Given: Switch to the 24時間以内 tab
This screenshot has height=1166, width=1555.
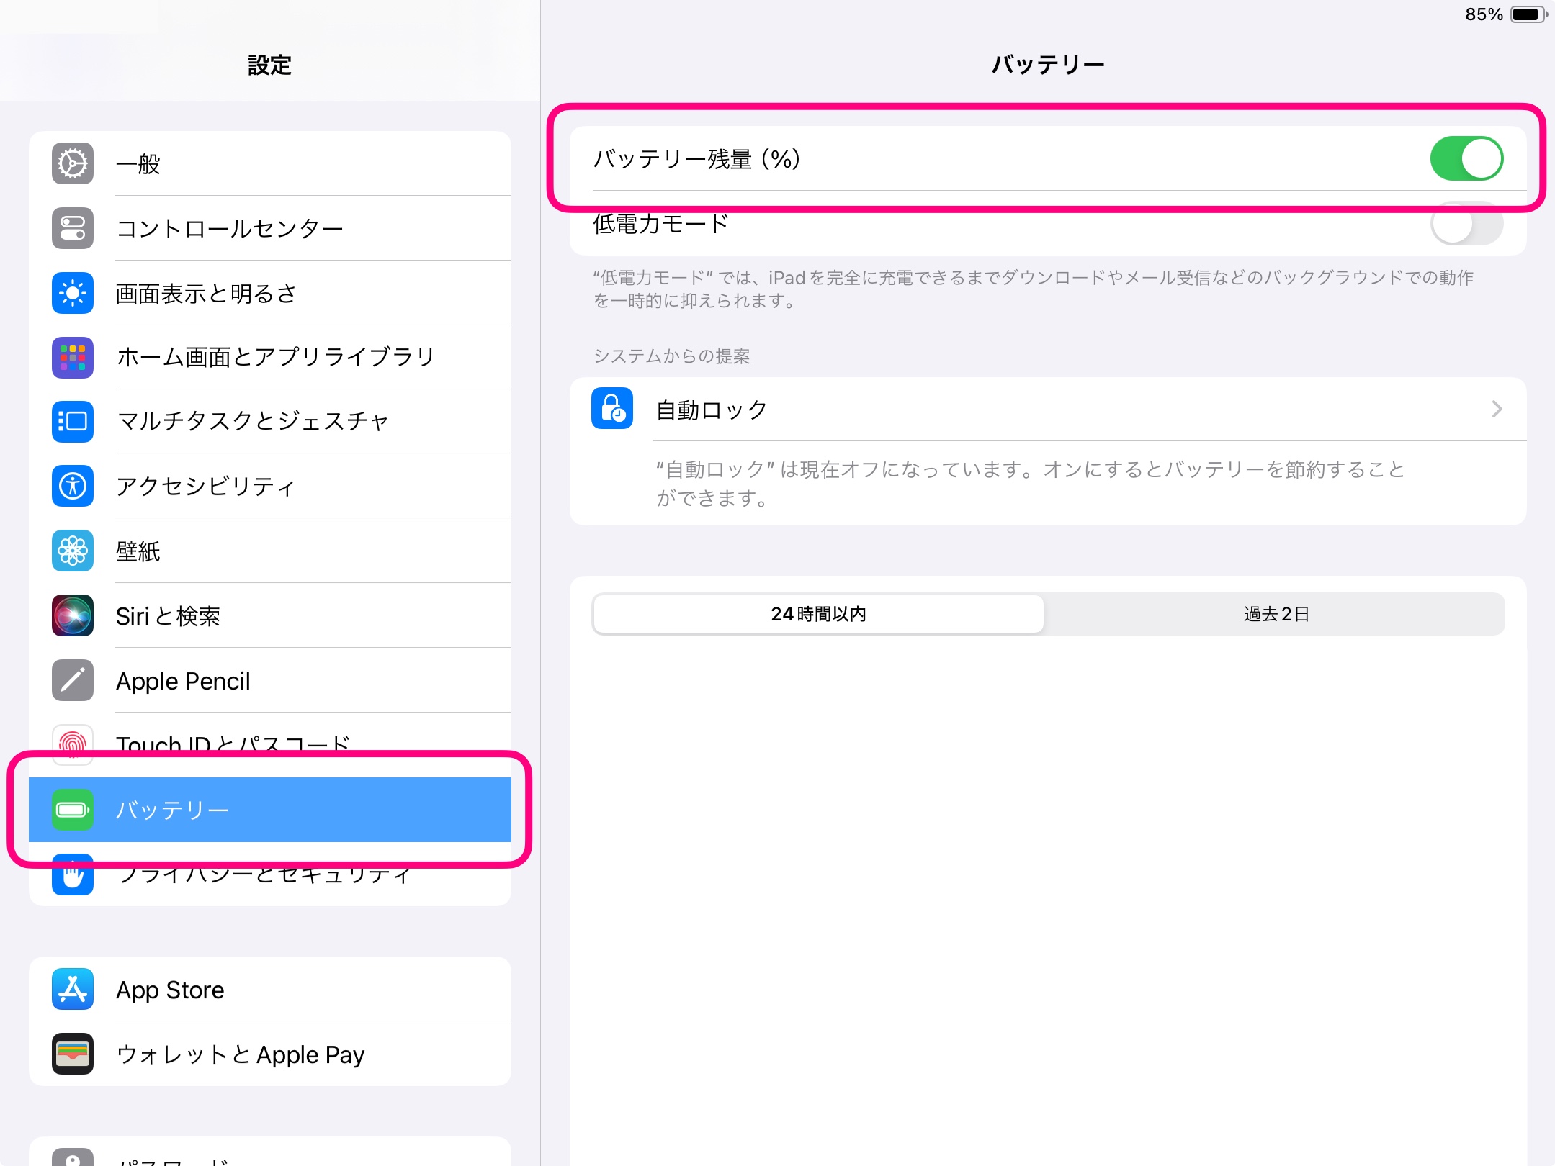Looking at the screenshot, I should point(818,614).
